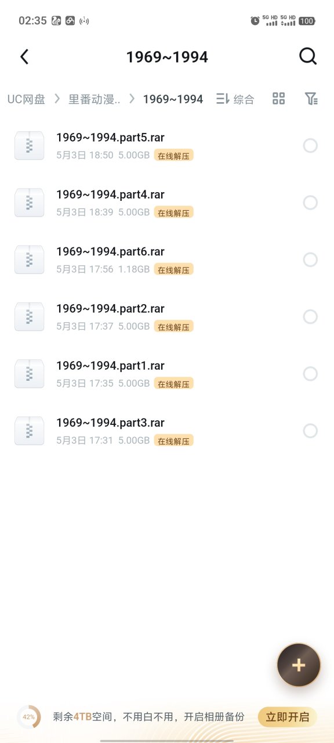This screenshot has width=334, height=743.
Task: Switch to grid view icon
Action: pyautogui.click(x=279, y=99)
